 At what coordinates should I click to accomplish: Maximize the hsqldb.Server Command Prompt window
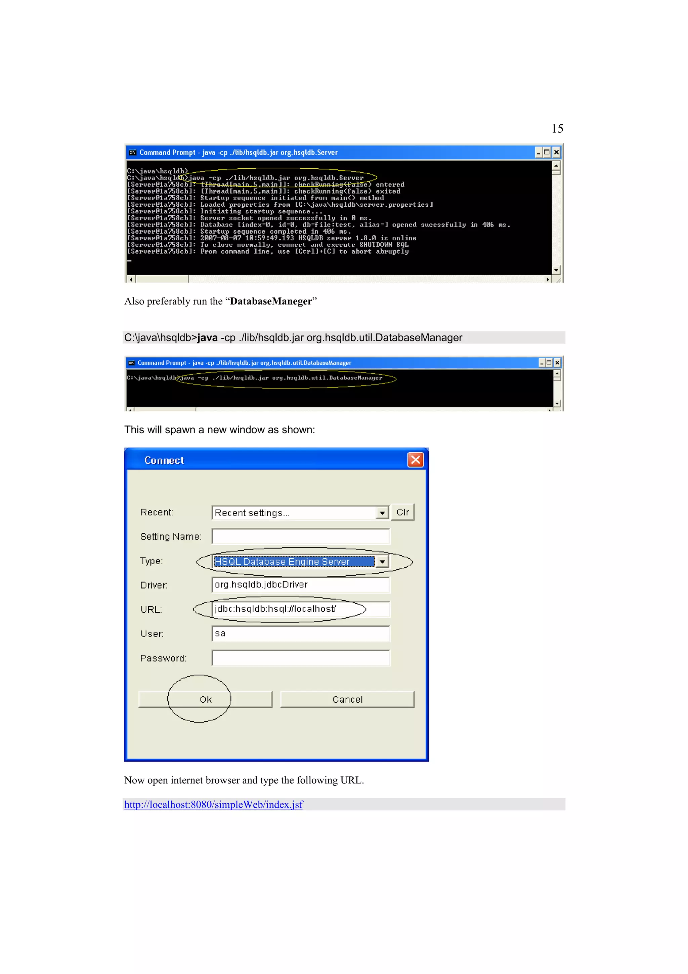click(x=547, y=152)
